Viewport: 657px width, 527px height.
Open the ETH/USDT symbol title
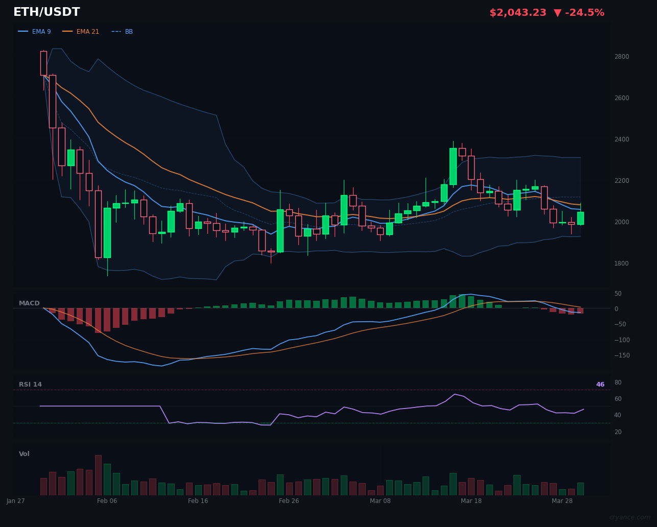point(46,11)
